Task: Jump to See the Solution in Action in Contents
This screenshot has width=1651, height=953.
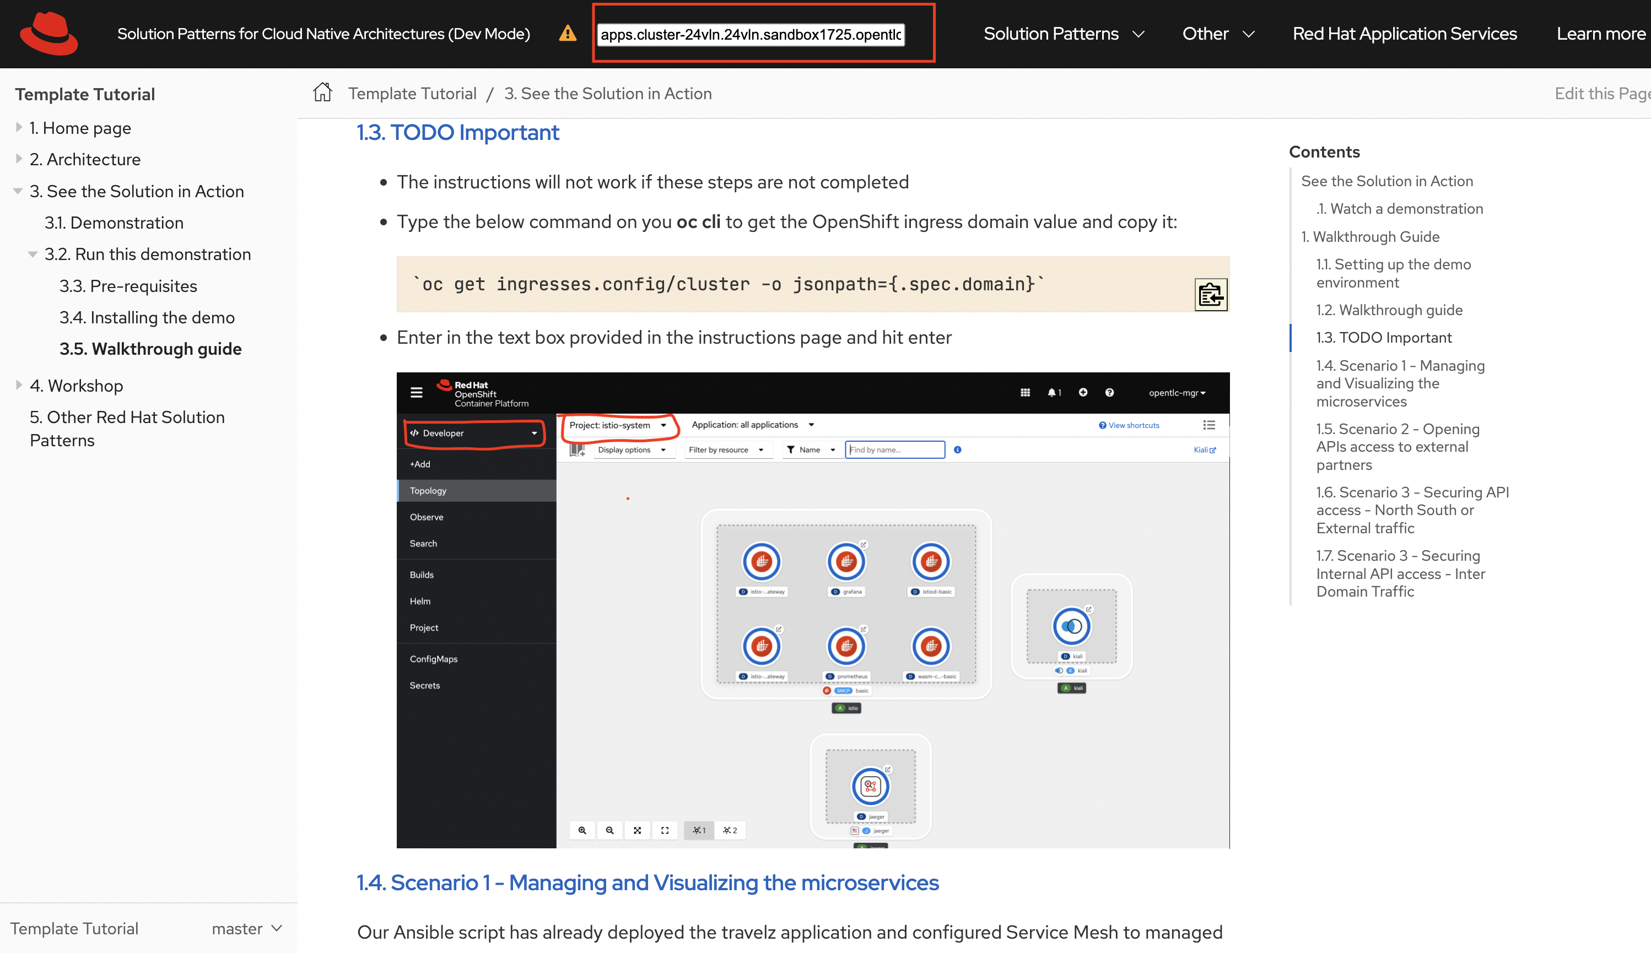Action: 1386,181
